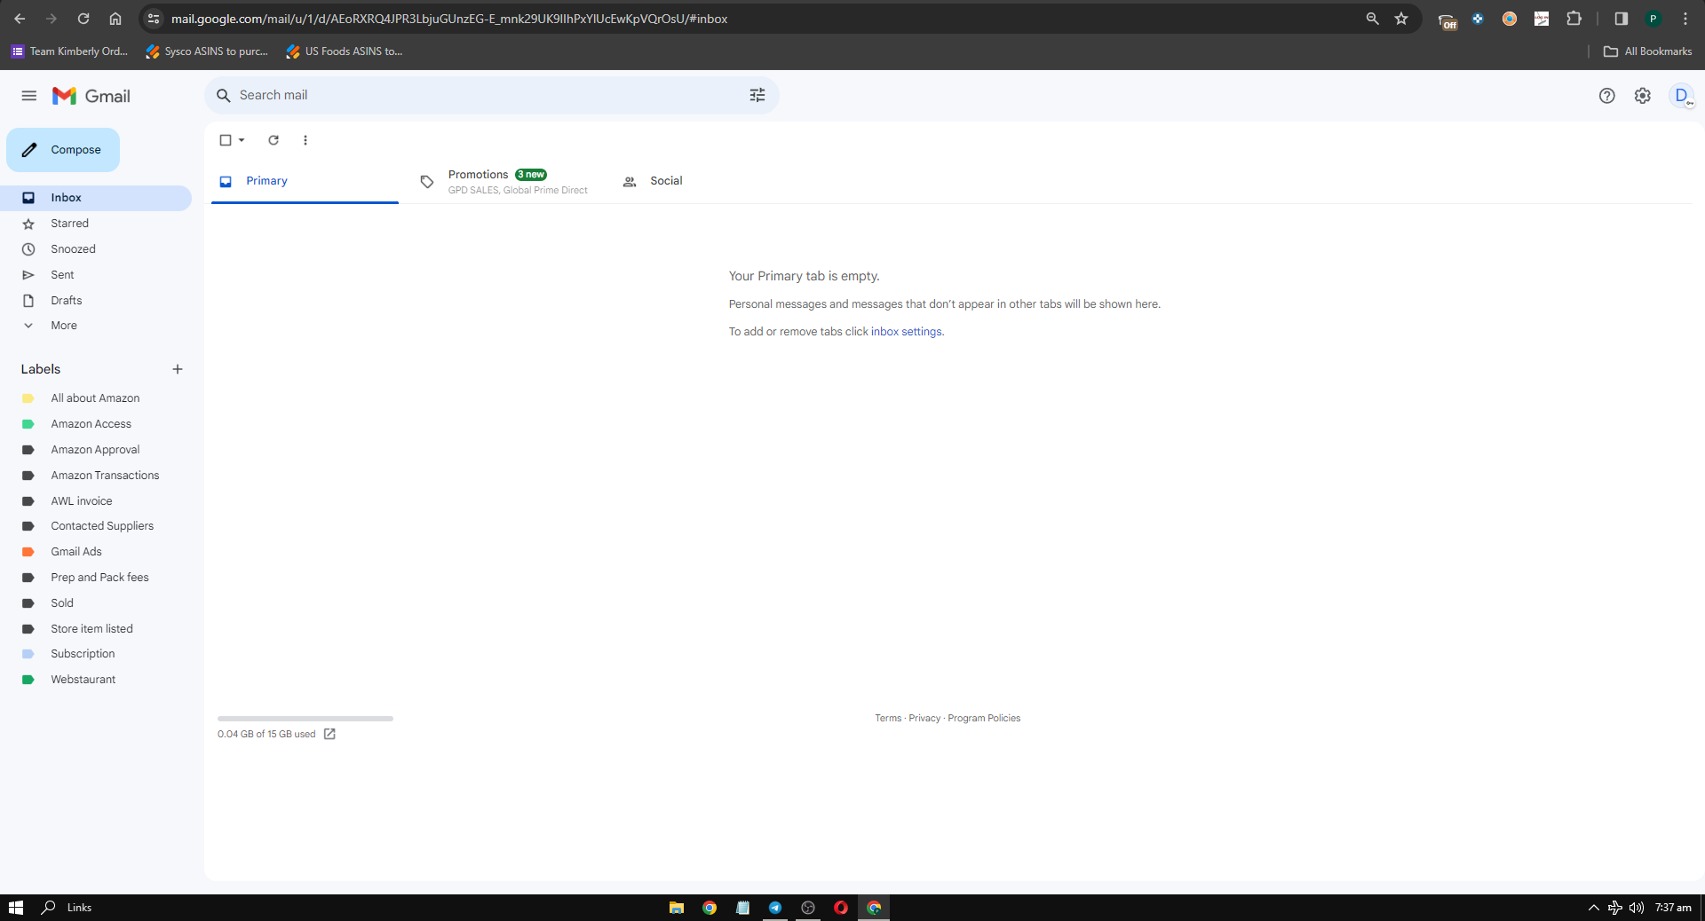Reload the browser page
The height and width of the screenshot is (921, 1705).
83,19
